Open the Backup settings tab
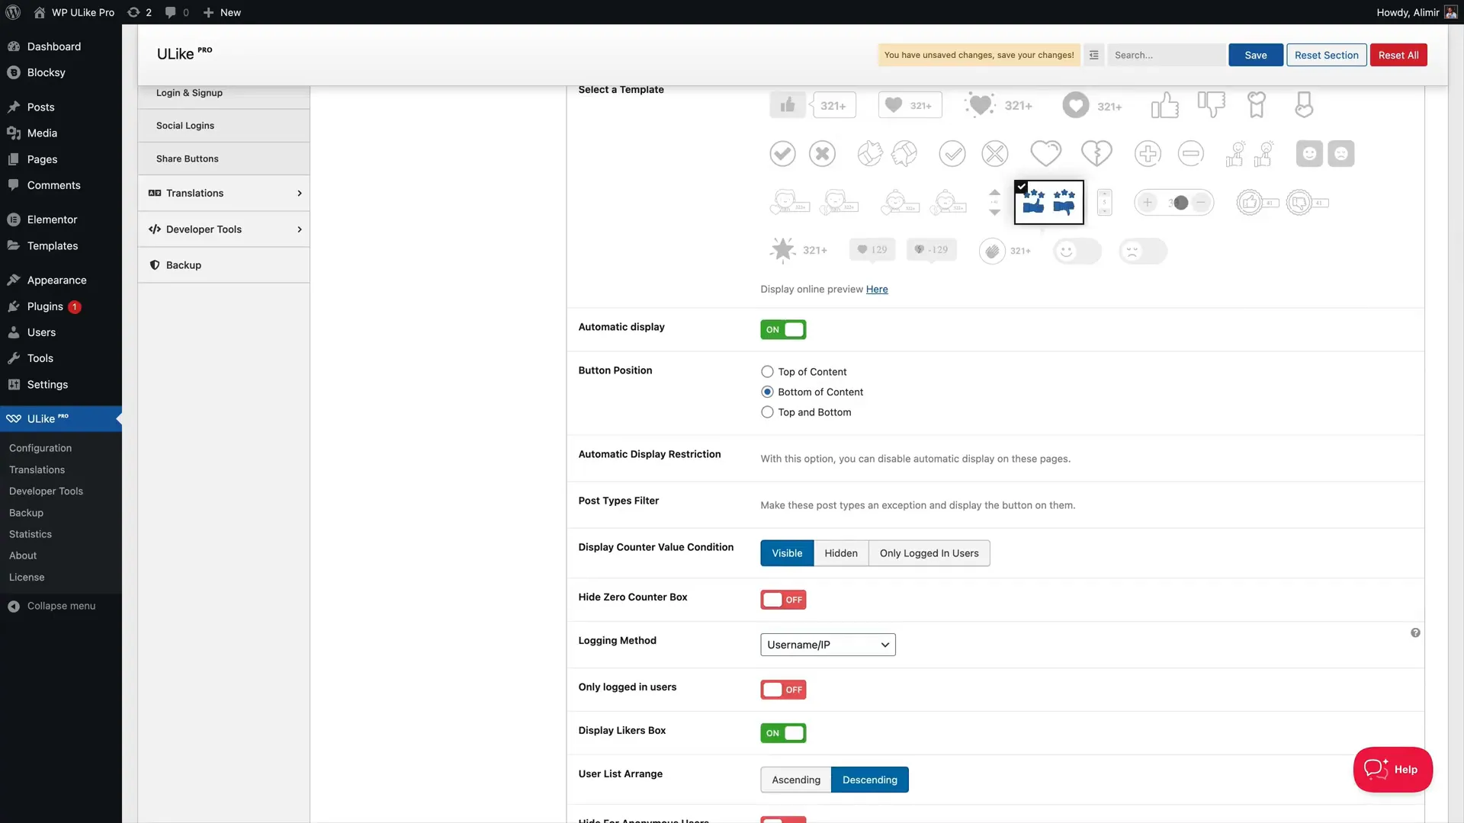Screen dimensions: 1464x823 [x=223, y=265]
